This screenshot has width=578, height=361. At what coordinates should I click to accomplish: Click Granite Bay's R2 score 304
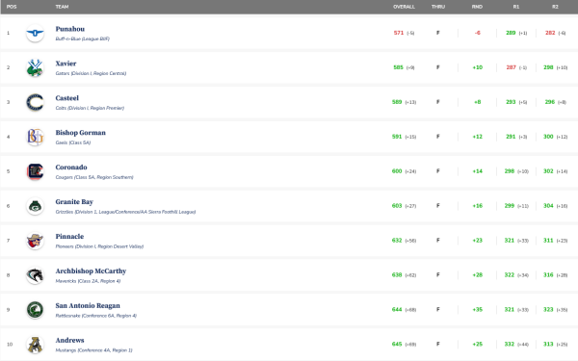[x=548, y=206]
